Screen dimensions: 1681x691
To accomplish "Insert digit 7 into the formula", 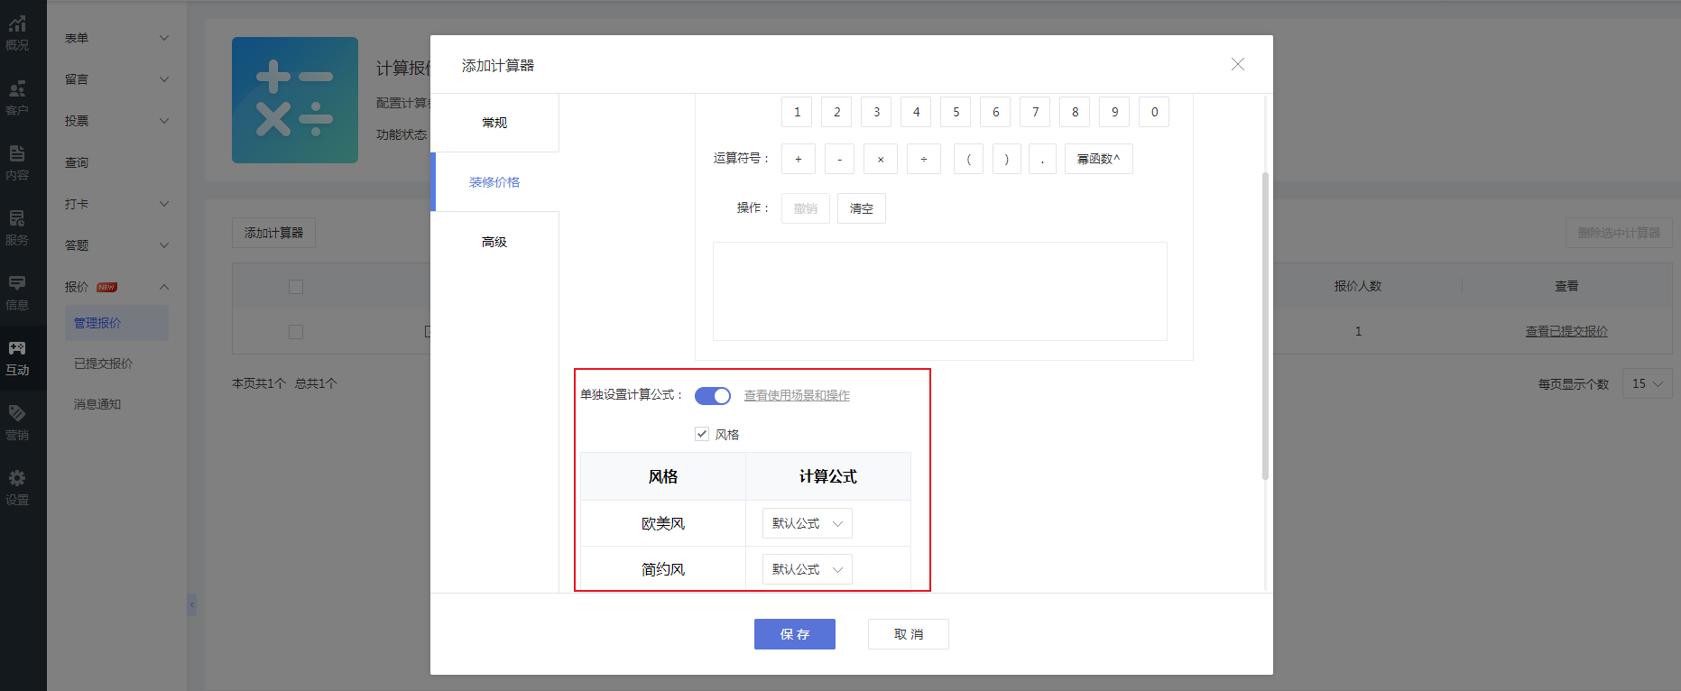I will coord(1035,112).
